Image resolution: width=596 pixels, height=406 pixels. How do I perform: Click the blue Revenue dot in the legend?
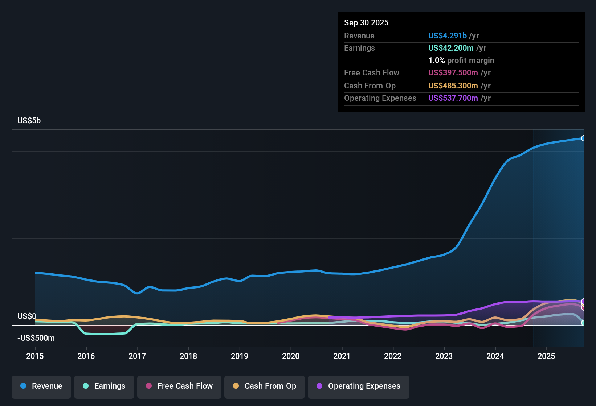coord(23,386)
